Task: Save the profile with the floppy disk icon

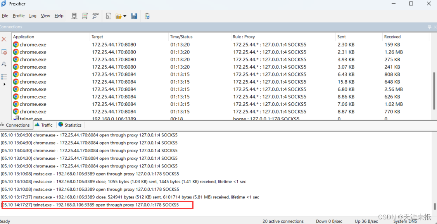Action: coord(134,16)
